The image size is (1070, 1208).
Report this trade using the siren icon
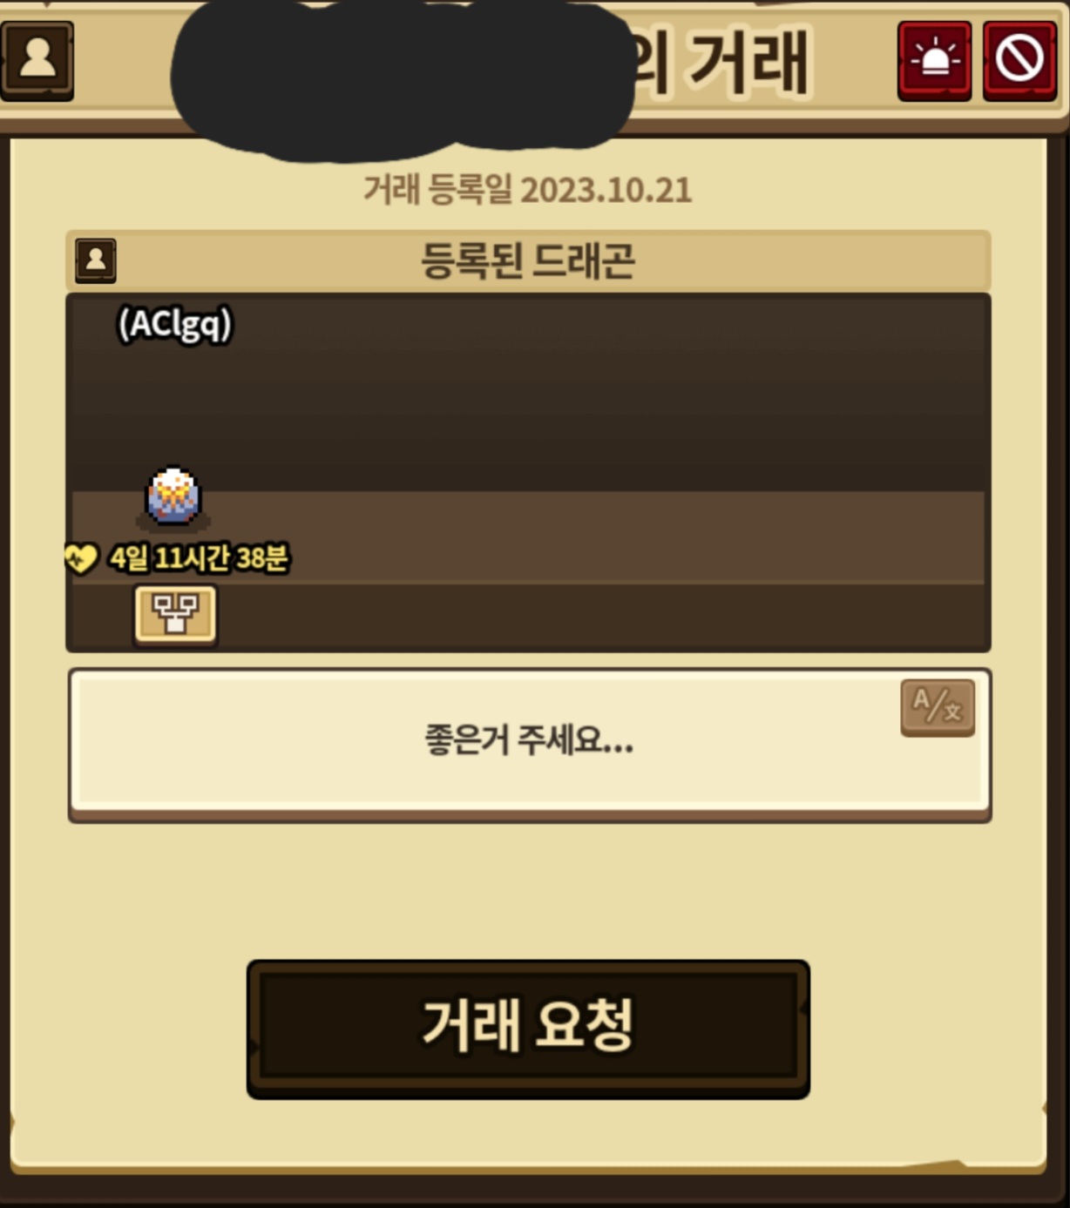click(x=934, y=61)
